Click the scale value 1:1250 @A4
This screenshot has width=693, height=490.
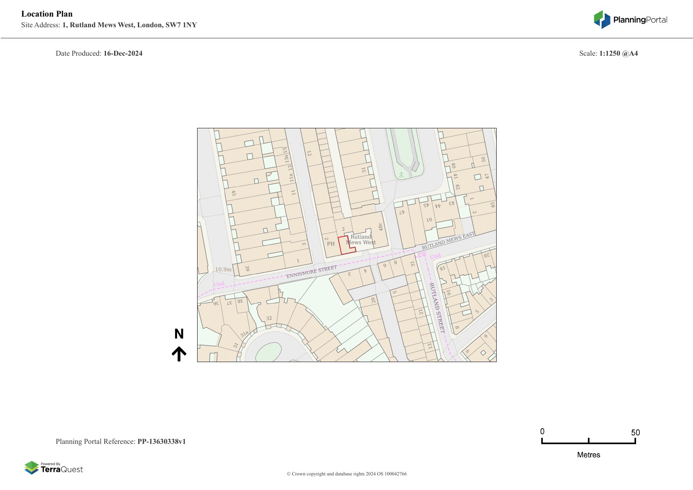618,53
